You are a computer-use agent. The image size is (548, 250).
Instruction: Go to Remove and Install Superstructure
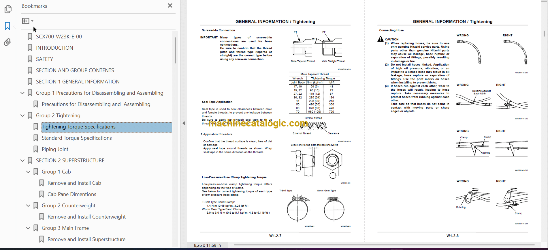pos(86,239)
